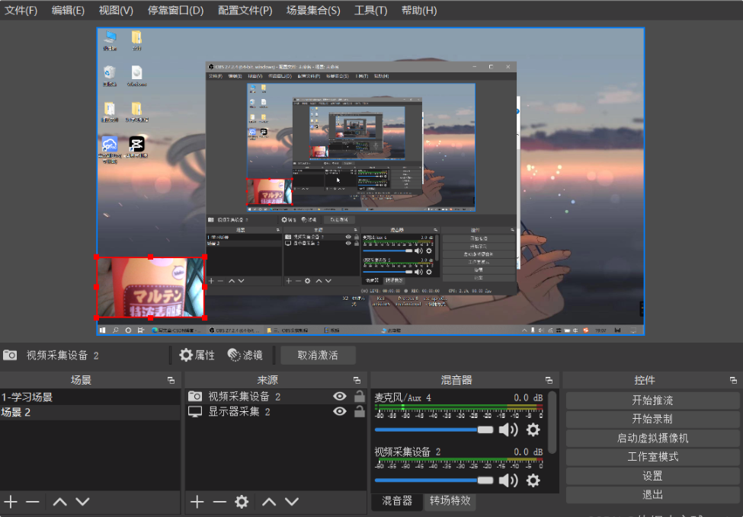
Task: Open settings gear for 麦克风/Aux 4
Action: pos(533,430)
